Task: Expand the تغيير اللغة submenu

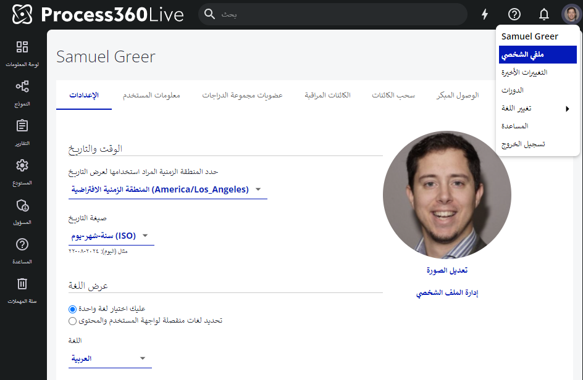Action: point(537,109)
